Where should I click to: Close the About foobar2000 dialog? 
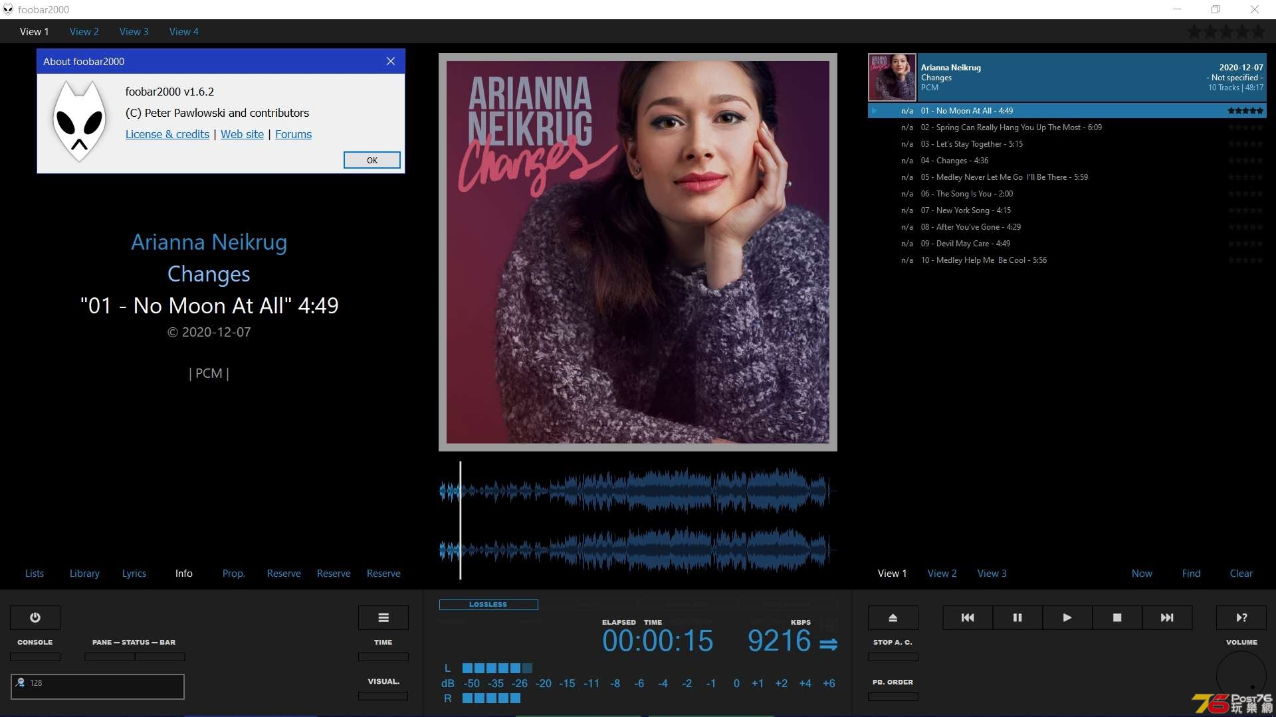(x=391, y=61)
